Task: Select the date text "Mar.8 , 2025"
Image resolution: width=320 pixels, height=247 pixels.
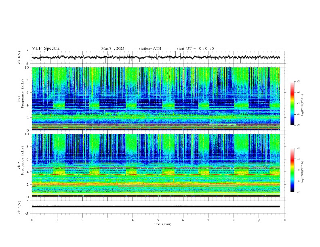Action: pos(113,48)
